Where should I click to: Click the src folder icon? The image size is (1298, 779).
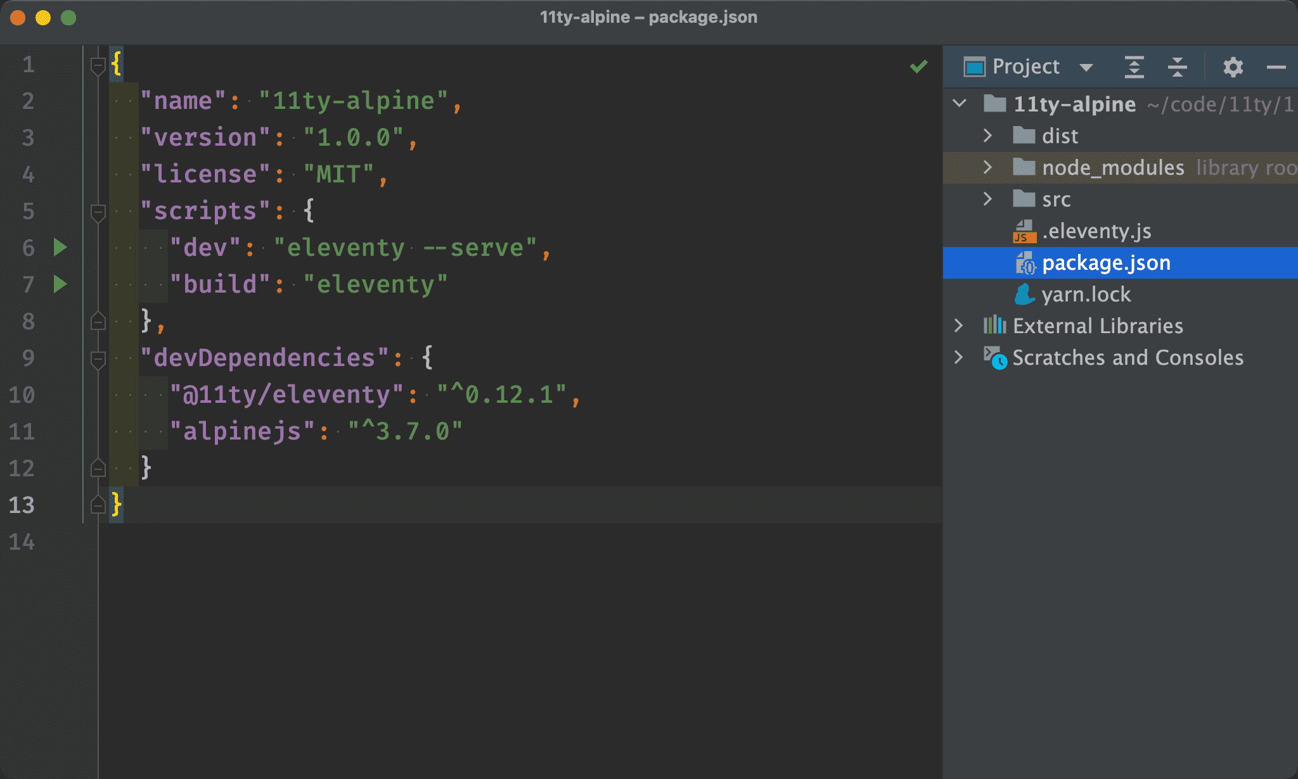1024,198
